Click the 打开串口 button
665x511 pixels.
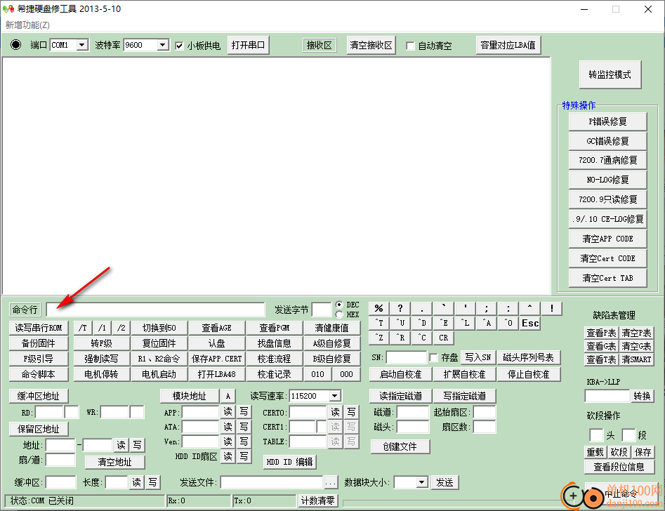click(248, 45)
